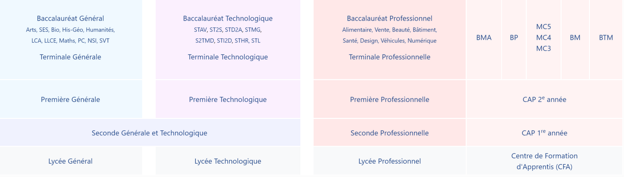Open the Baccalauréat Professionnel heading
The height and width of the screenshot is (177, 624).
(389, 18)
